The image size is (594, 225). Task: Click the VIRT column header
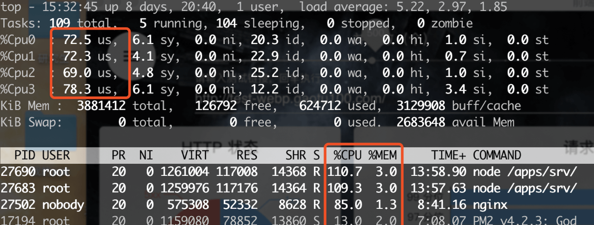(x=194, y=155)
